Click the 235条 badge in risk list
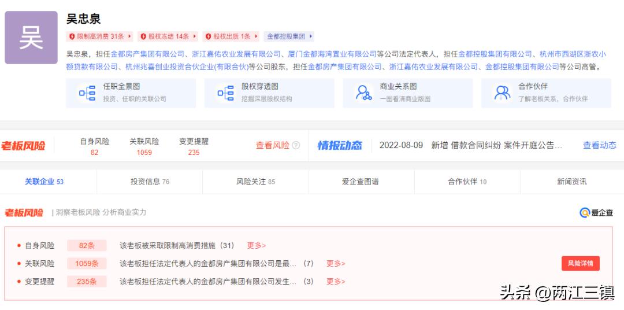Image resolution: width=624 pixels, height=310 pixels. [x=87, y=281]
